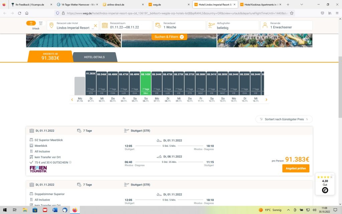Select the Urlaub travel type icon
The width and height of the screenshot is (342, 214).
coord(31,24)
